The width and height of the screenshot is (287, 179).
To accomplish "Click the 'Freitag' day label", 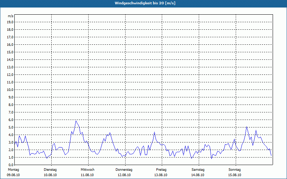I will coord(161,170).
